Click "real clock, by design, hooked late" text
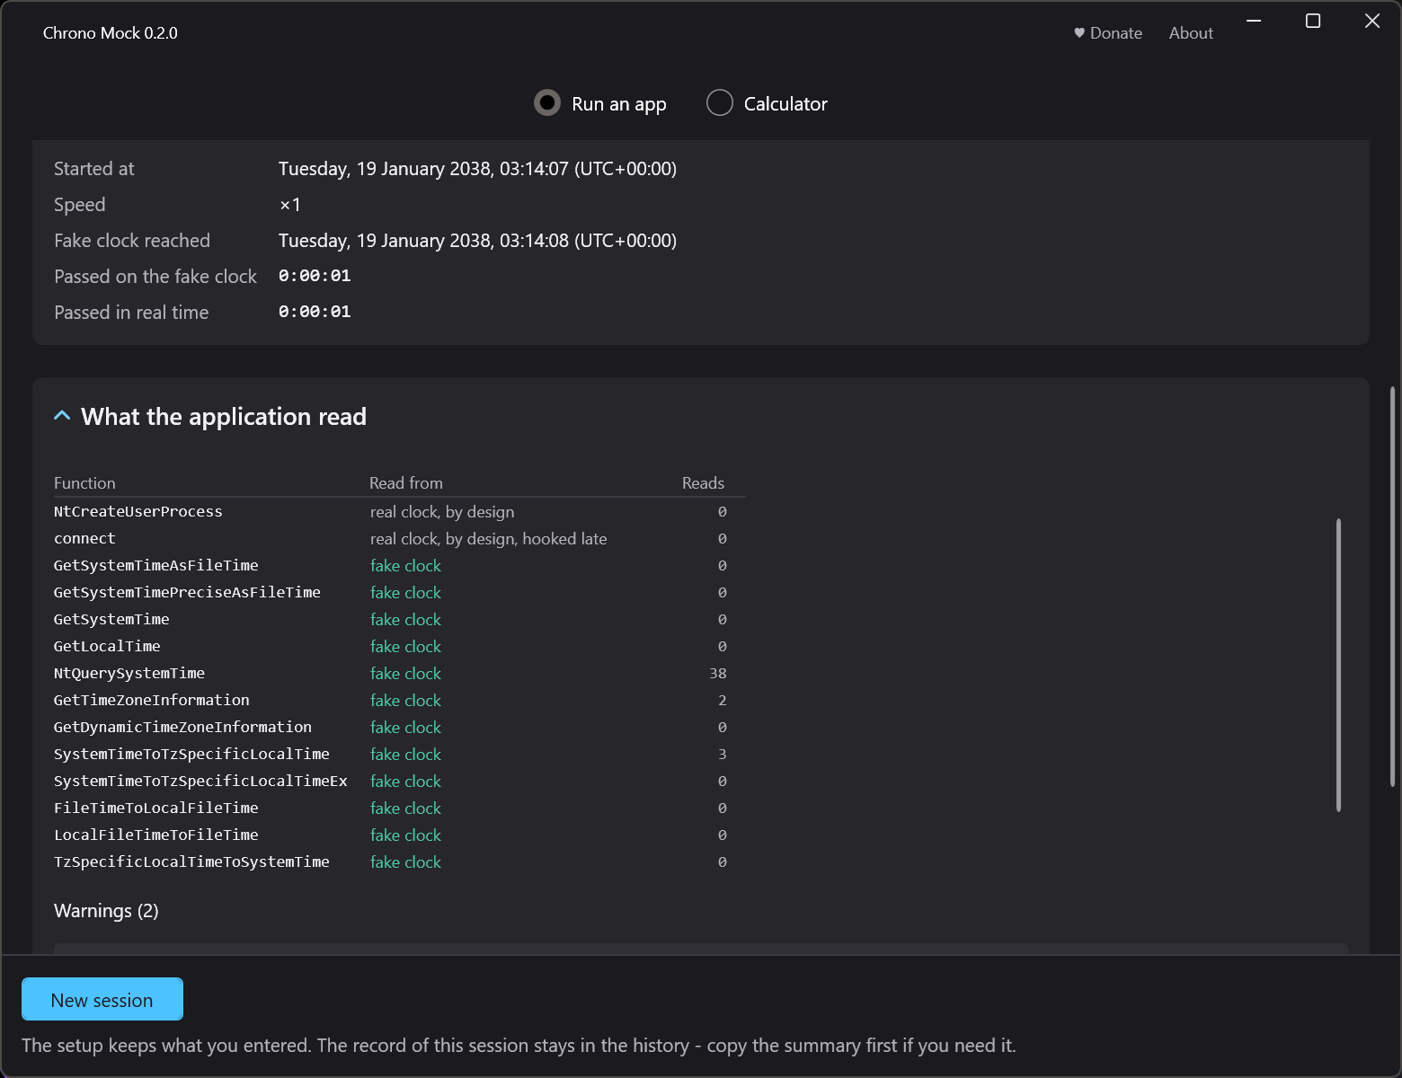Screen dimensions: 1402x1078 (x=488, y=538)
